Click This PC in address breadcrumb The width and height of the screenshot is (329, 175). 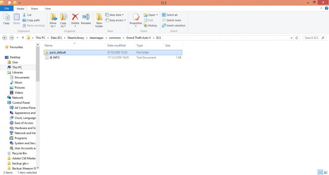[x=40, y=38]
